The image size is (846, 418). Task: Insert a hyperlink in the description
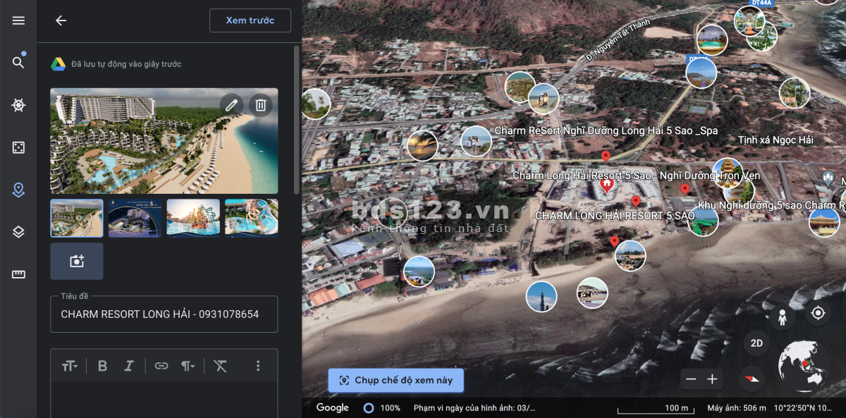coord(161,365)
